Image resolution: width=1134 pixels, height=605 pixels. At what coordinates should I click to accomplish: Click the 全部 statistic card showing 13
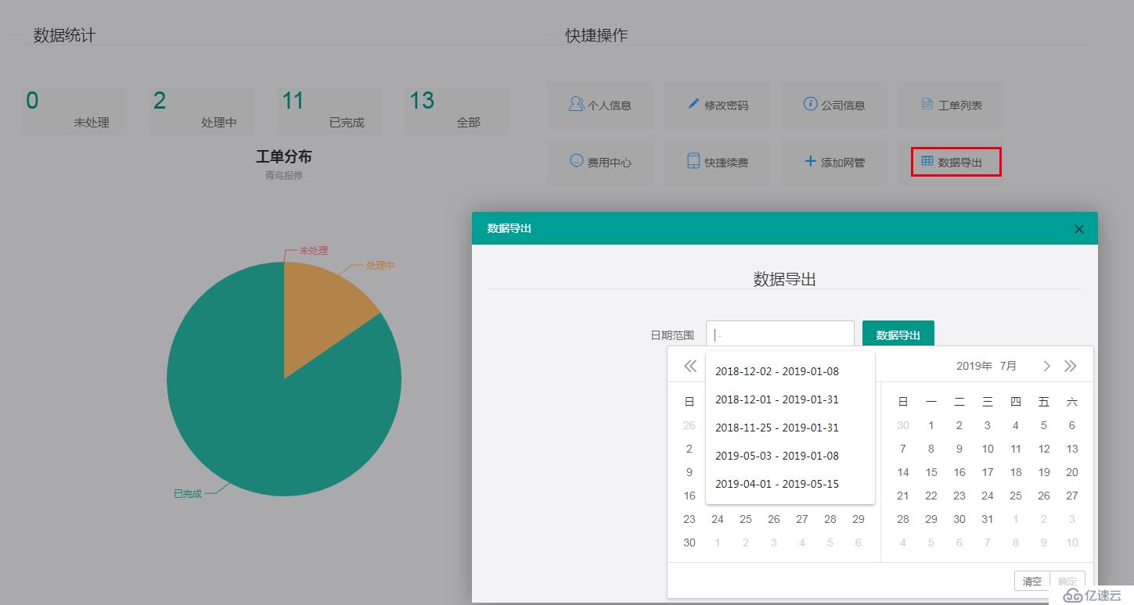(x=456, y=111)
